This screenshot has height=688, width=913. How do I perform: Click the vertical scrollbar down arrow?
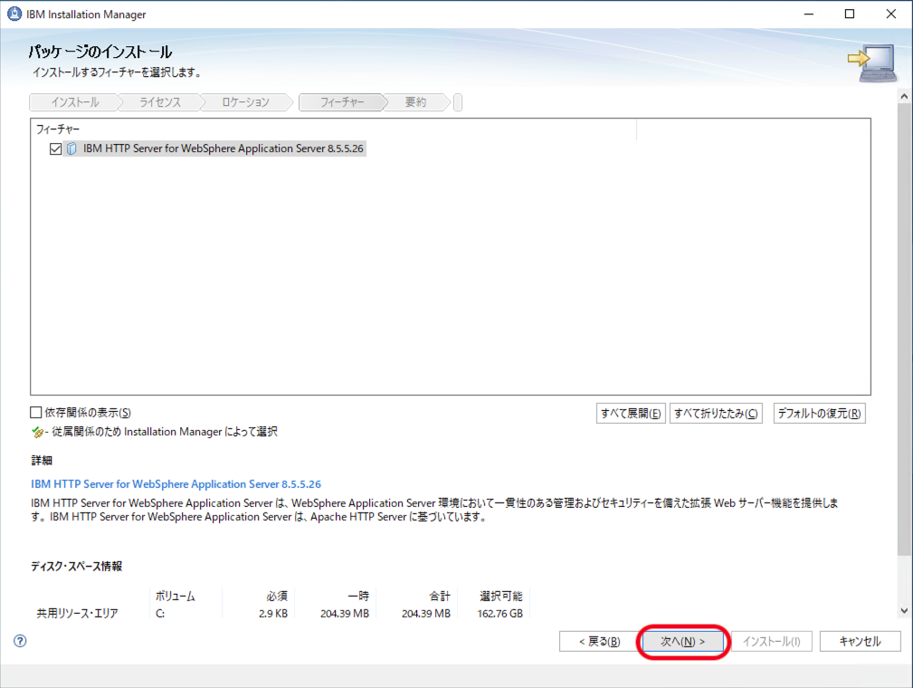point(904,611)
